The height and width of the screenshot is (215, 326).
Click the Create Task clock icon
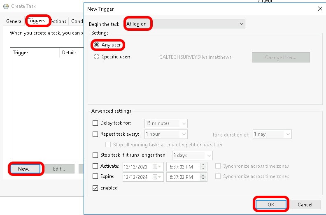tap(6, 6)
